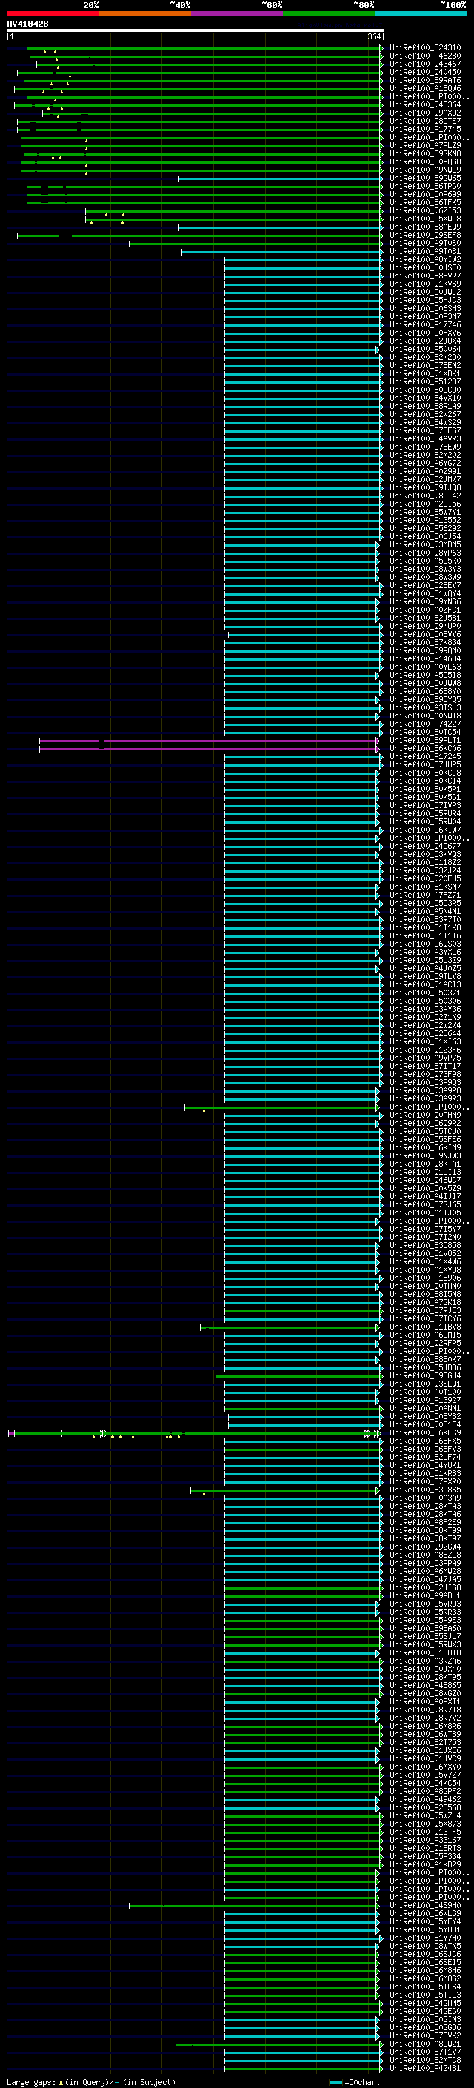Select hit UniRef100_C5RWR4
The image size is (474, 2088).
(425, 814)
